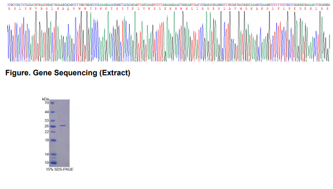
Task: Click the 'Figure. Gene Sequencing (Extract)' caption
Action: click(68, 73)
